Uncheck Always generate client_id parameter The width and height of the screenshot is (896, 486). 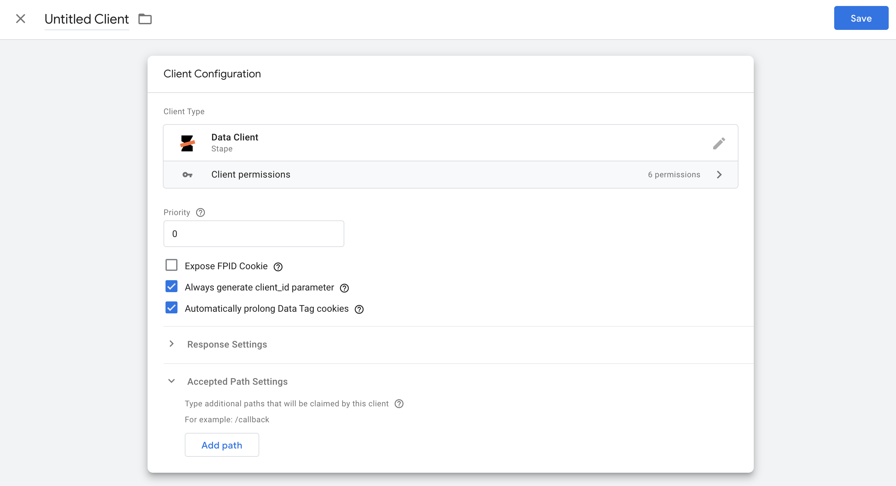(x=171, y=286)
